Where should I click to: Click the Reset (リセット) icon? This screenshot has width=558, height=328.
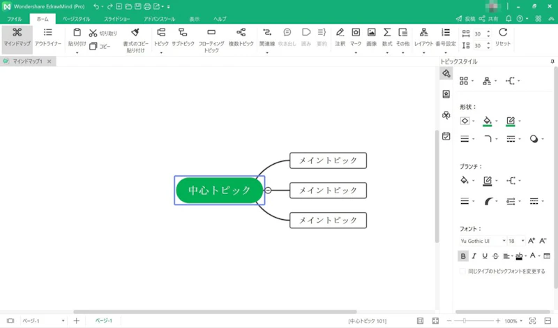pos(503,32)
